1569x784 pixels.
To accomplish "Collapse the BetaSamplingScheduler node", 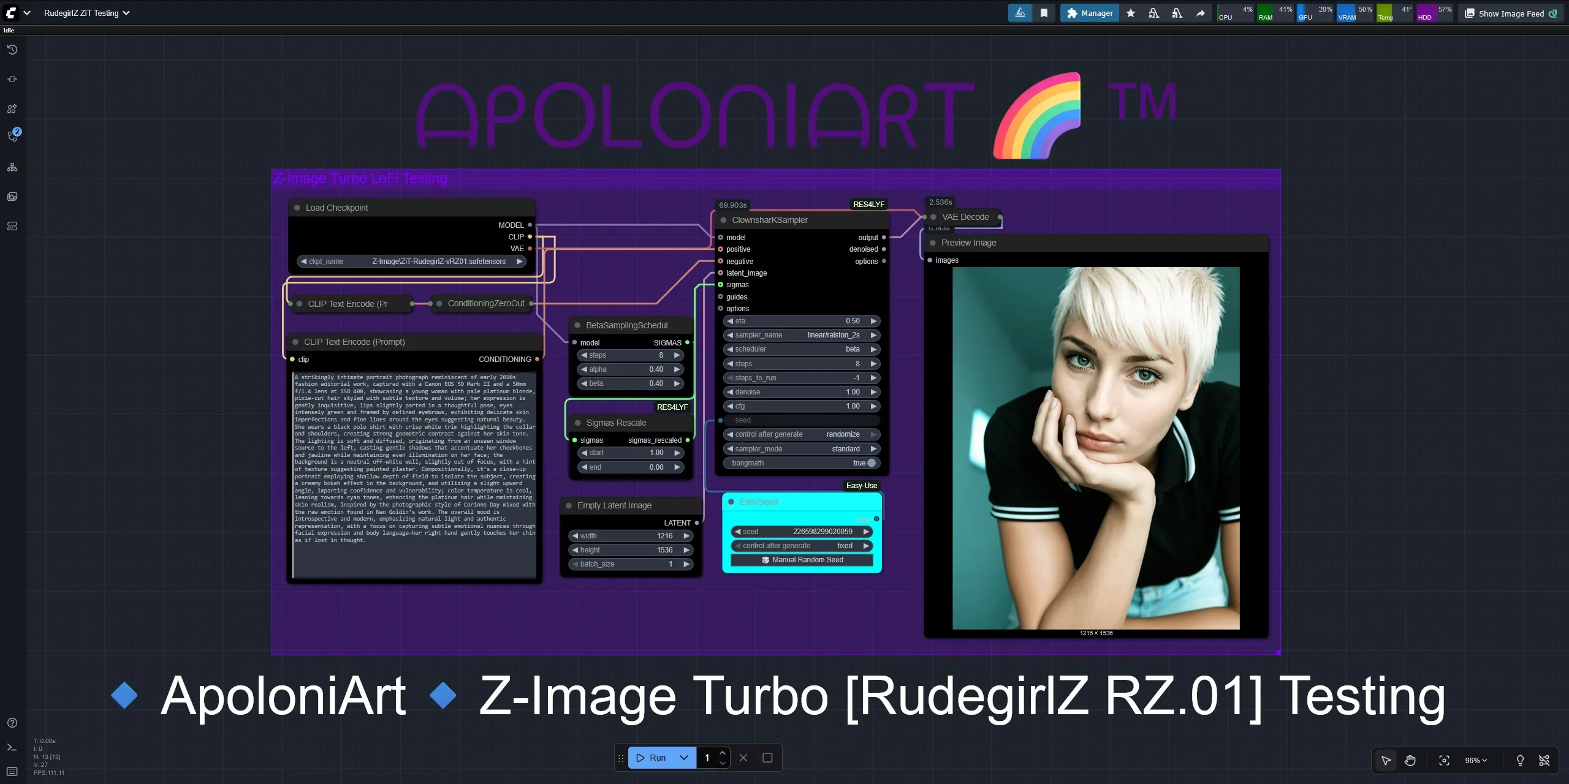I will coord(577,325).
